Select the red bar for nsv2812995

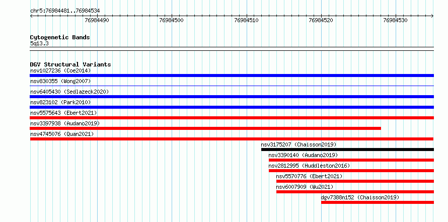[351, 171]
